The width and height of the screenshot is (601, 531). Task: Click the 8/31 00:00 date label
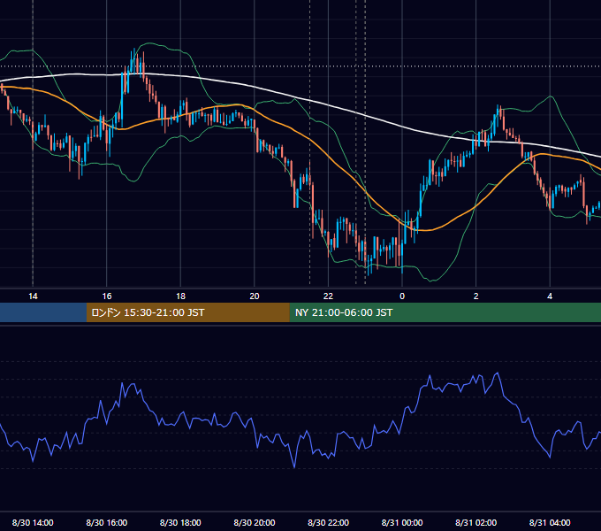(402, 522)
